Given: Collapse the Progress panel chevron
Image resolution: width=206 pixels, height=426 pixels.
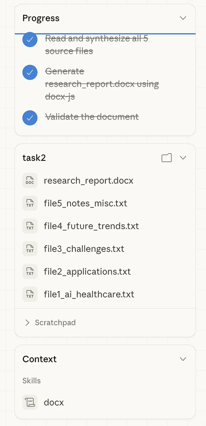Looking at the screenshot, I should (183, 18).
